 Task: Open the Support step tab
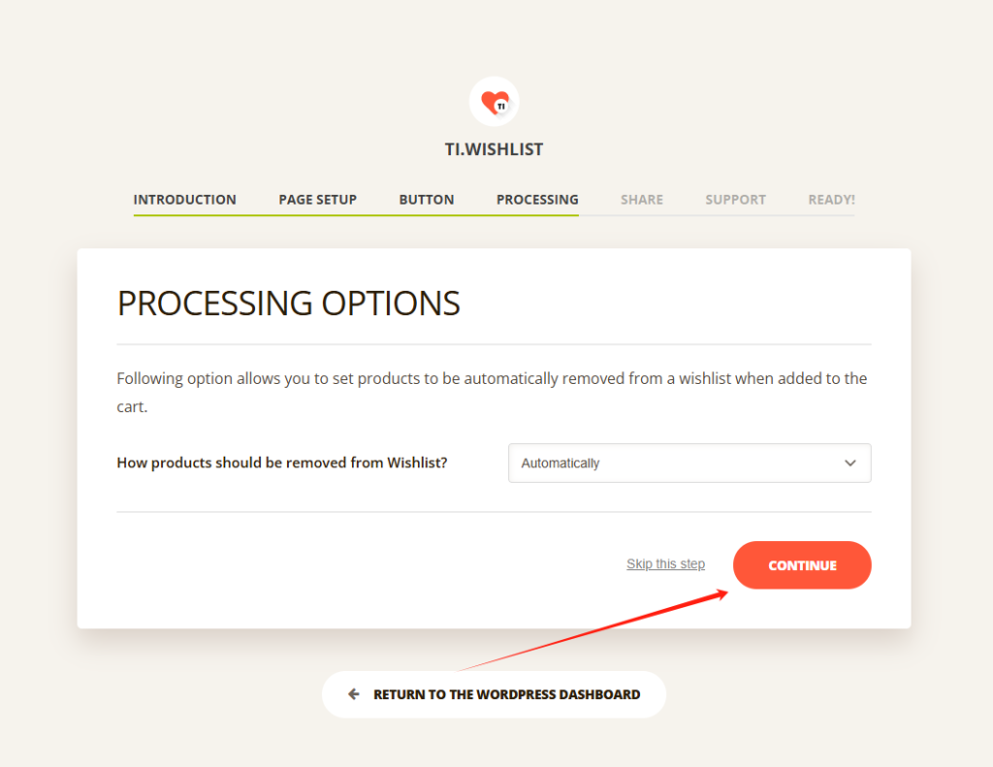(x=735, y=200)
